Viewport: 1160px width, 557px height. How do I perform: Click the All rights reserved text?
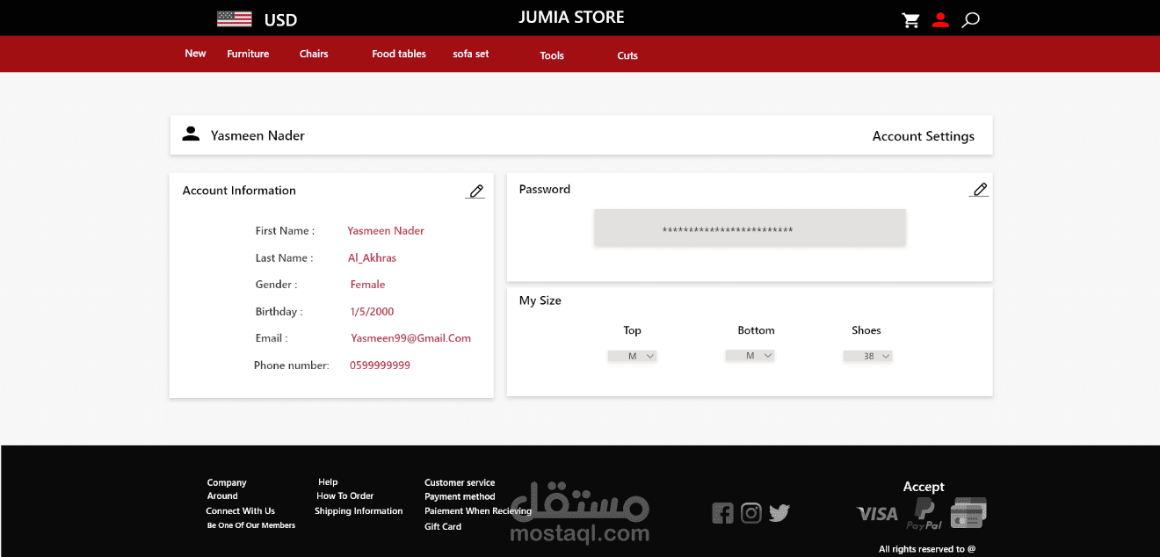coord(927,549)
